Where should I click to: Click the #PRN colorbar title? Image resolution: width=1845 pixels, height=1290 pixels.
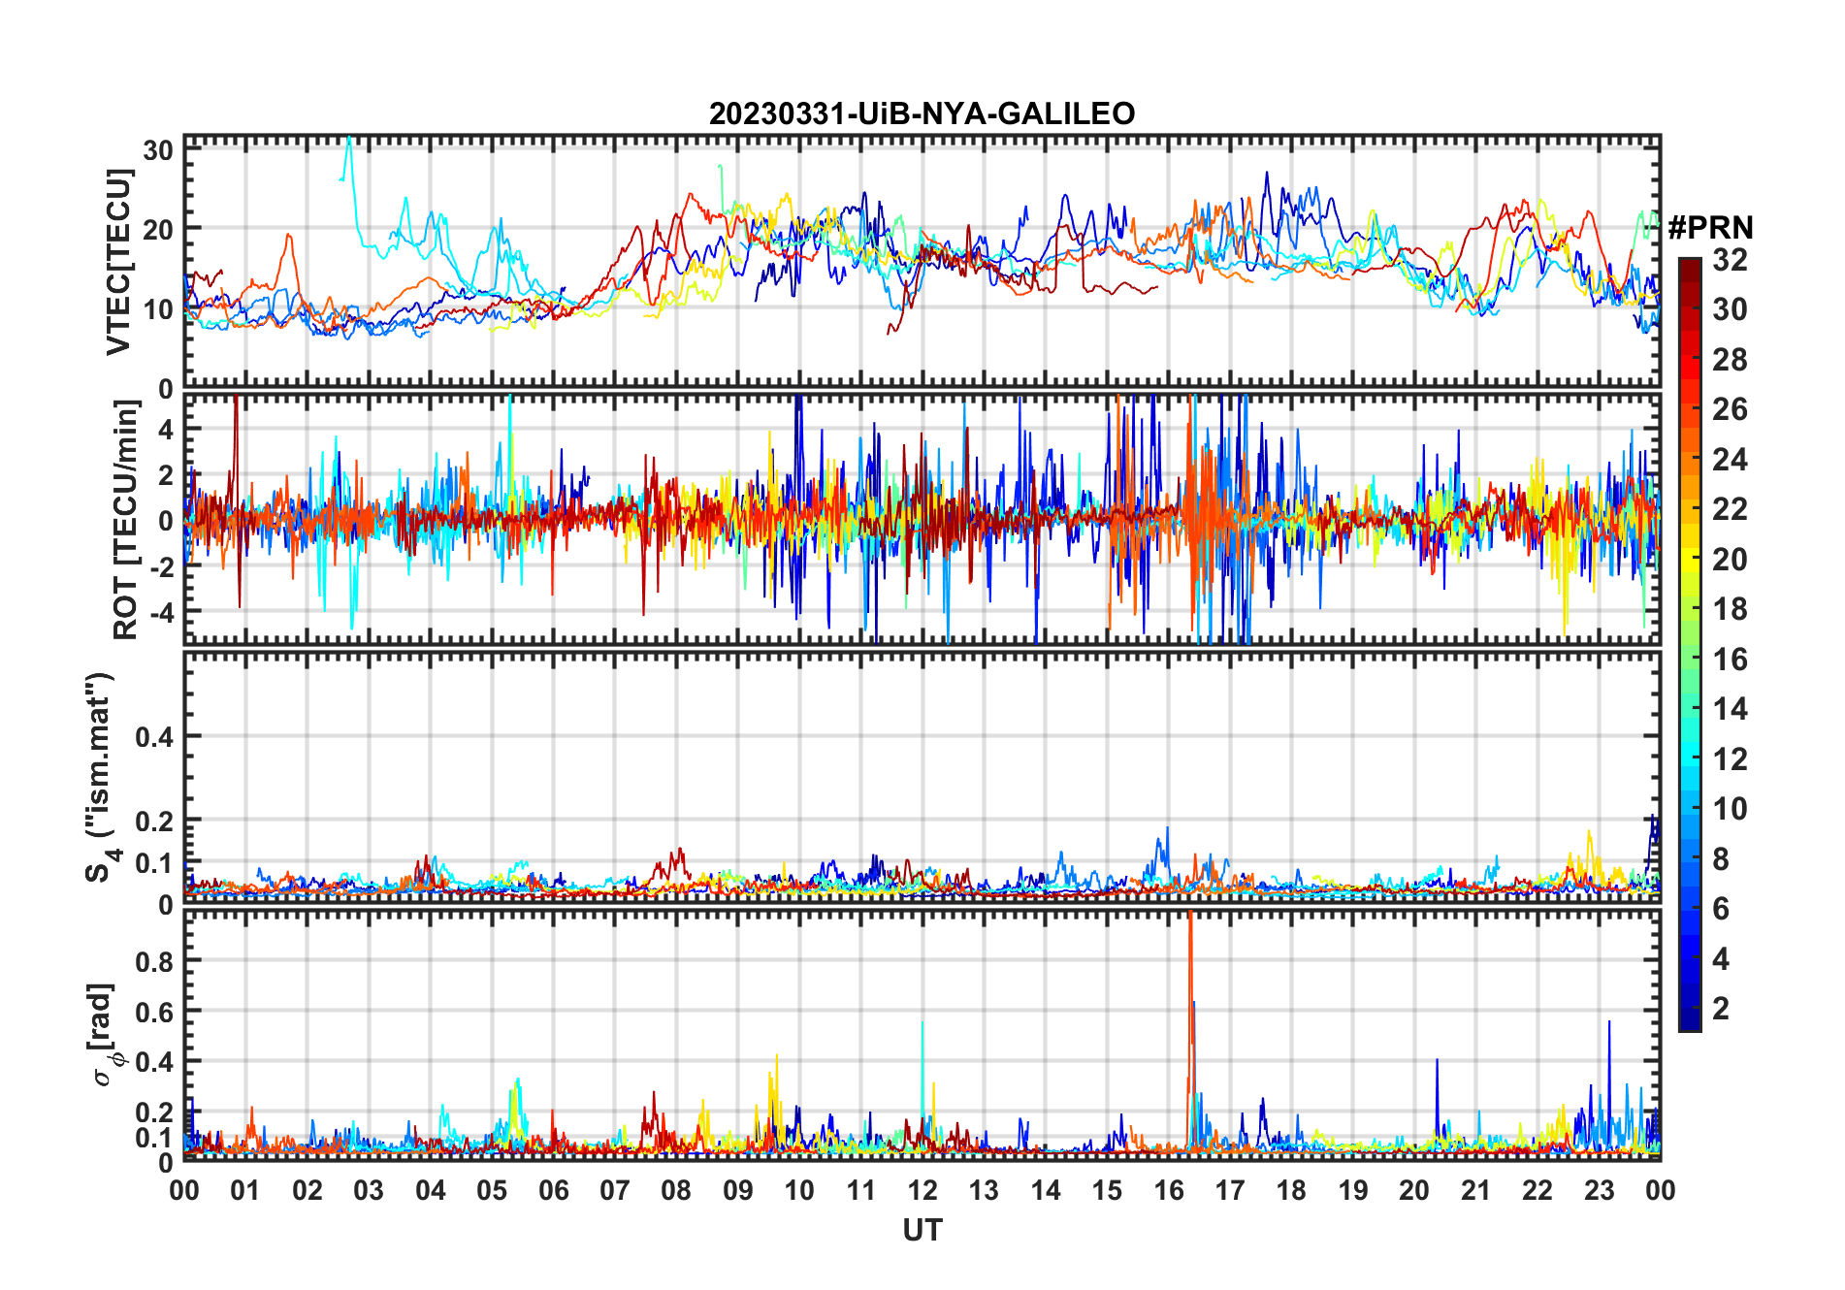(x=1711, y=228)
